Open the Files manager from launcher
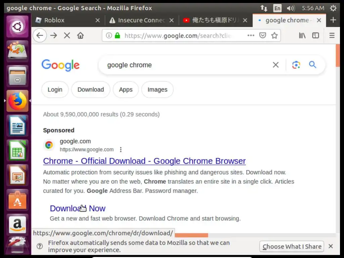This screenshot has width=344, height=258. pyautogui.click(x=17, y=76)
